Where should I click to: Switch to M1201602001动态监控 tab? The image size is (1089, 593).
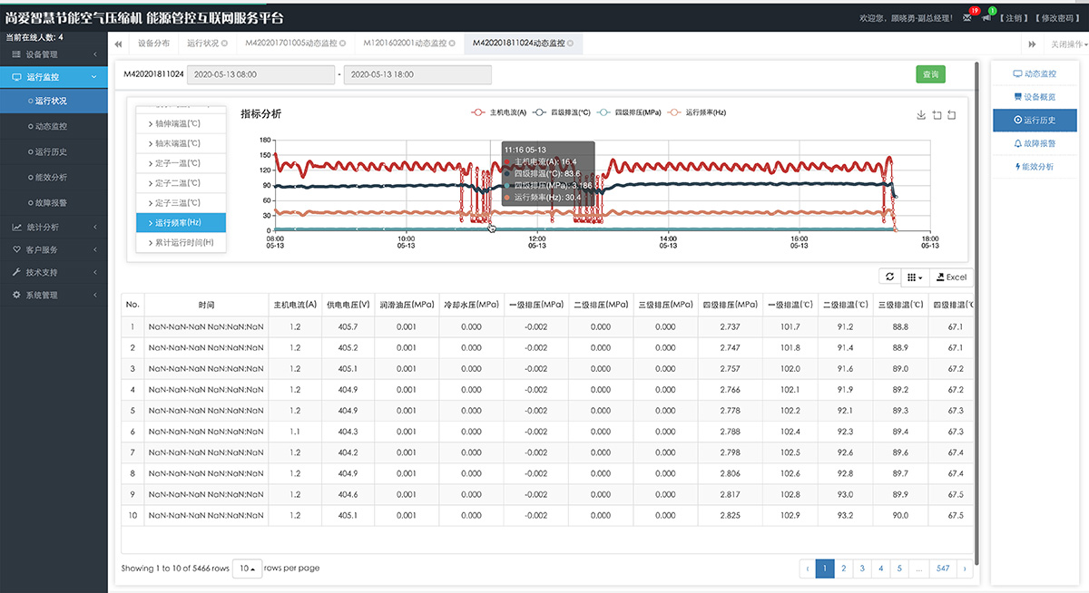click(408, 44)
